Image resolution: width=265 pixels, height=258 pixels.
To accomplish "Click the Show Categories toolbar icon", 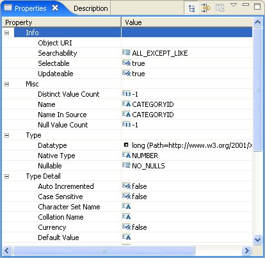I will 191,8.
